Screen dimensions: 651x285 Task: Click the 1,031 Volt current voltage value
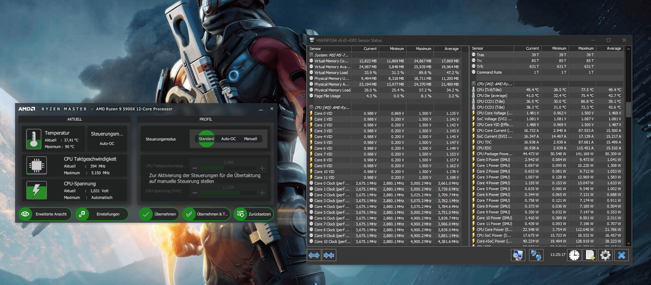(99, 191)
